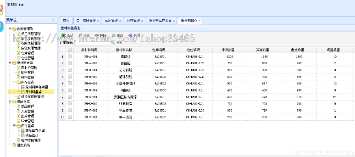
Task: Open 原材料管理 in the menu tree
Action: [x=29, y=68]
